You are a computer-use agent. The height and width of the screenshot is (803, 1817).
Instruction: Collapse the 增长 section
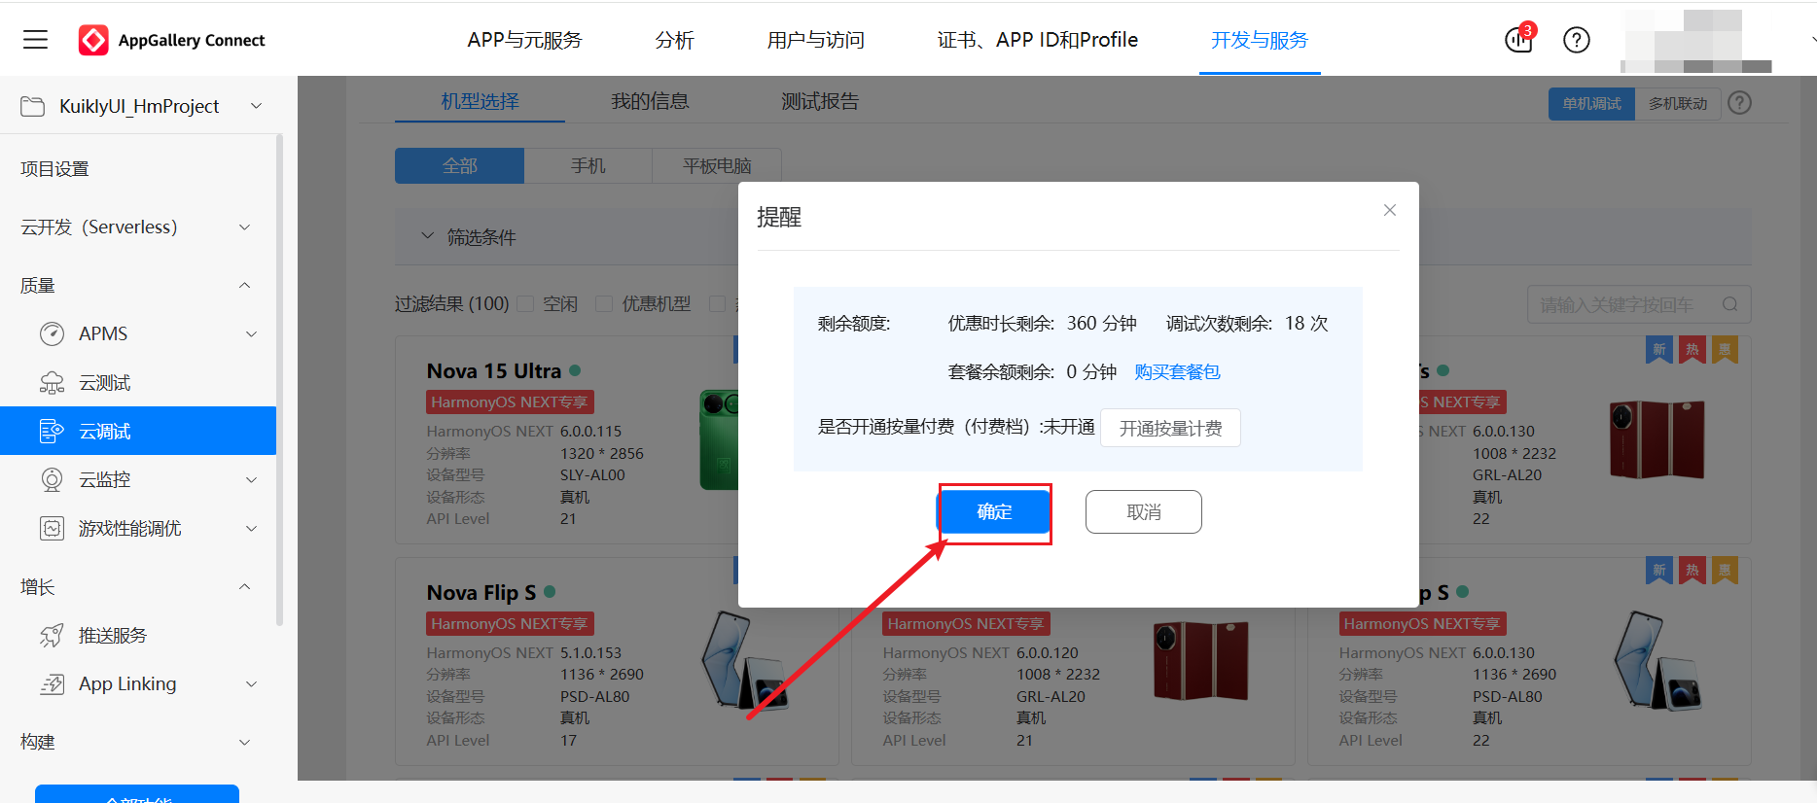pos(245,586)
